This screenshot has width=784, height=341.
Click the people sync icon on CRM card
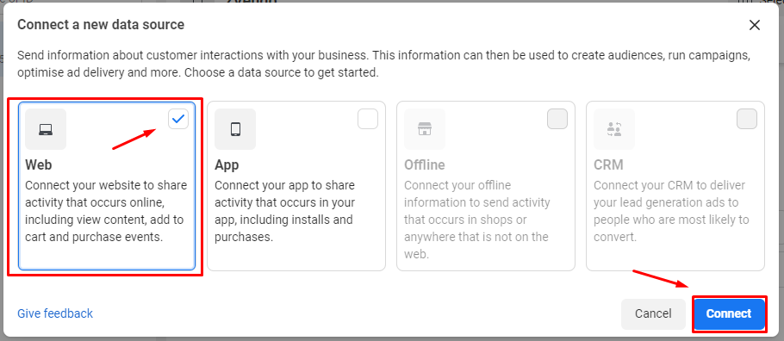click(614, 129)
